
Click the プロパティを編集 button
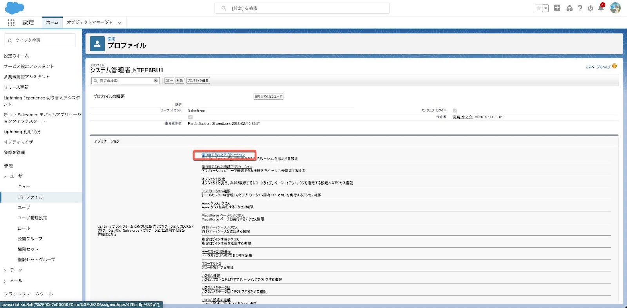click(198, 80)
